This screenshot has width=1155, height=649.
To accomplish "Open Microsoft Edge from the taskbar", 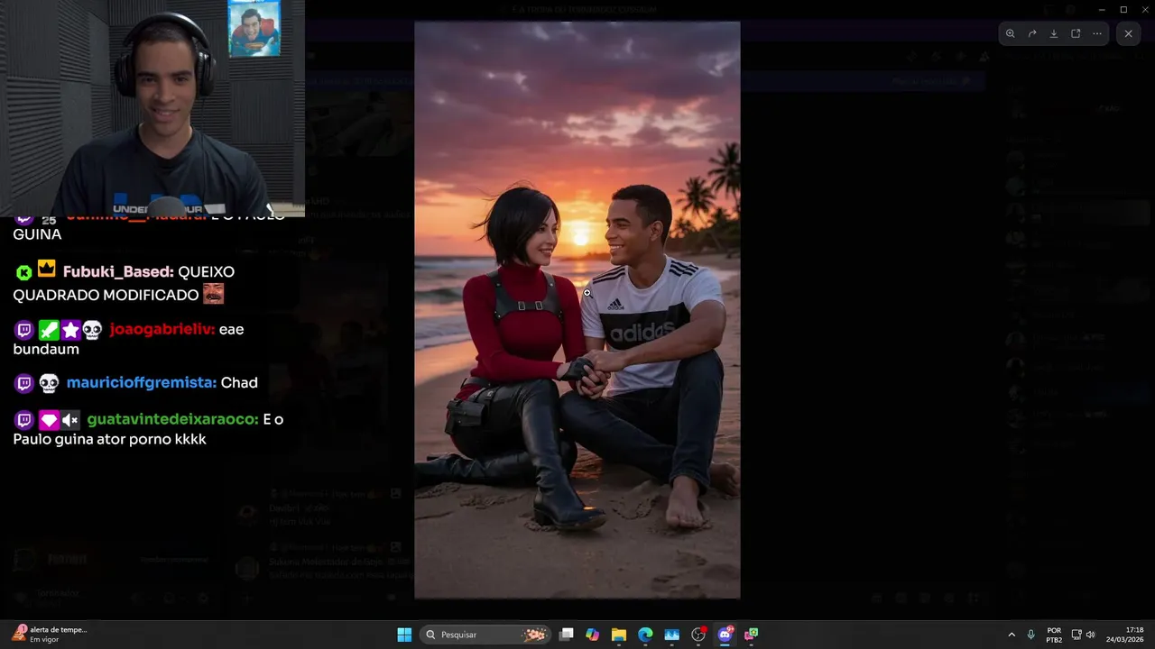I will [645, 635].
